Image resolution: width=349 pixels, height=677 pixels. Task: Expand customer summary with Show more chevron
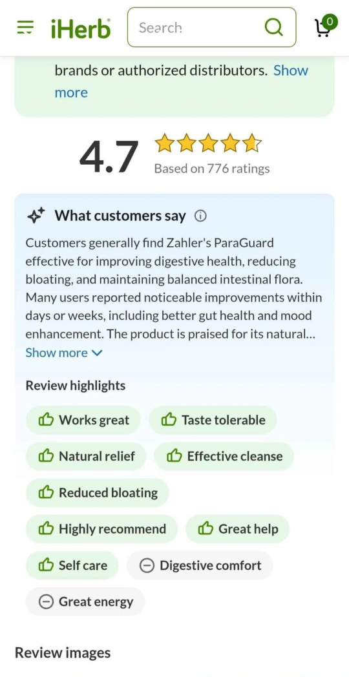[64, 353]
